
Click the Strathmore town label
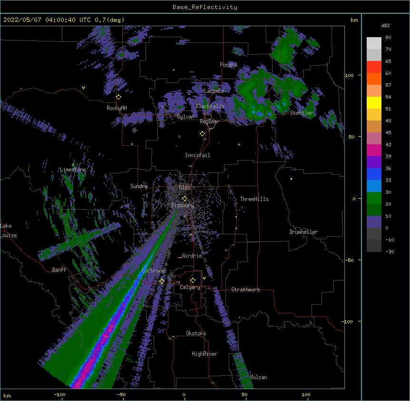pos(245,290)
